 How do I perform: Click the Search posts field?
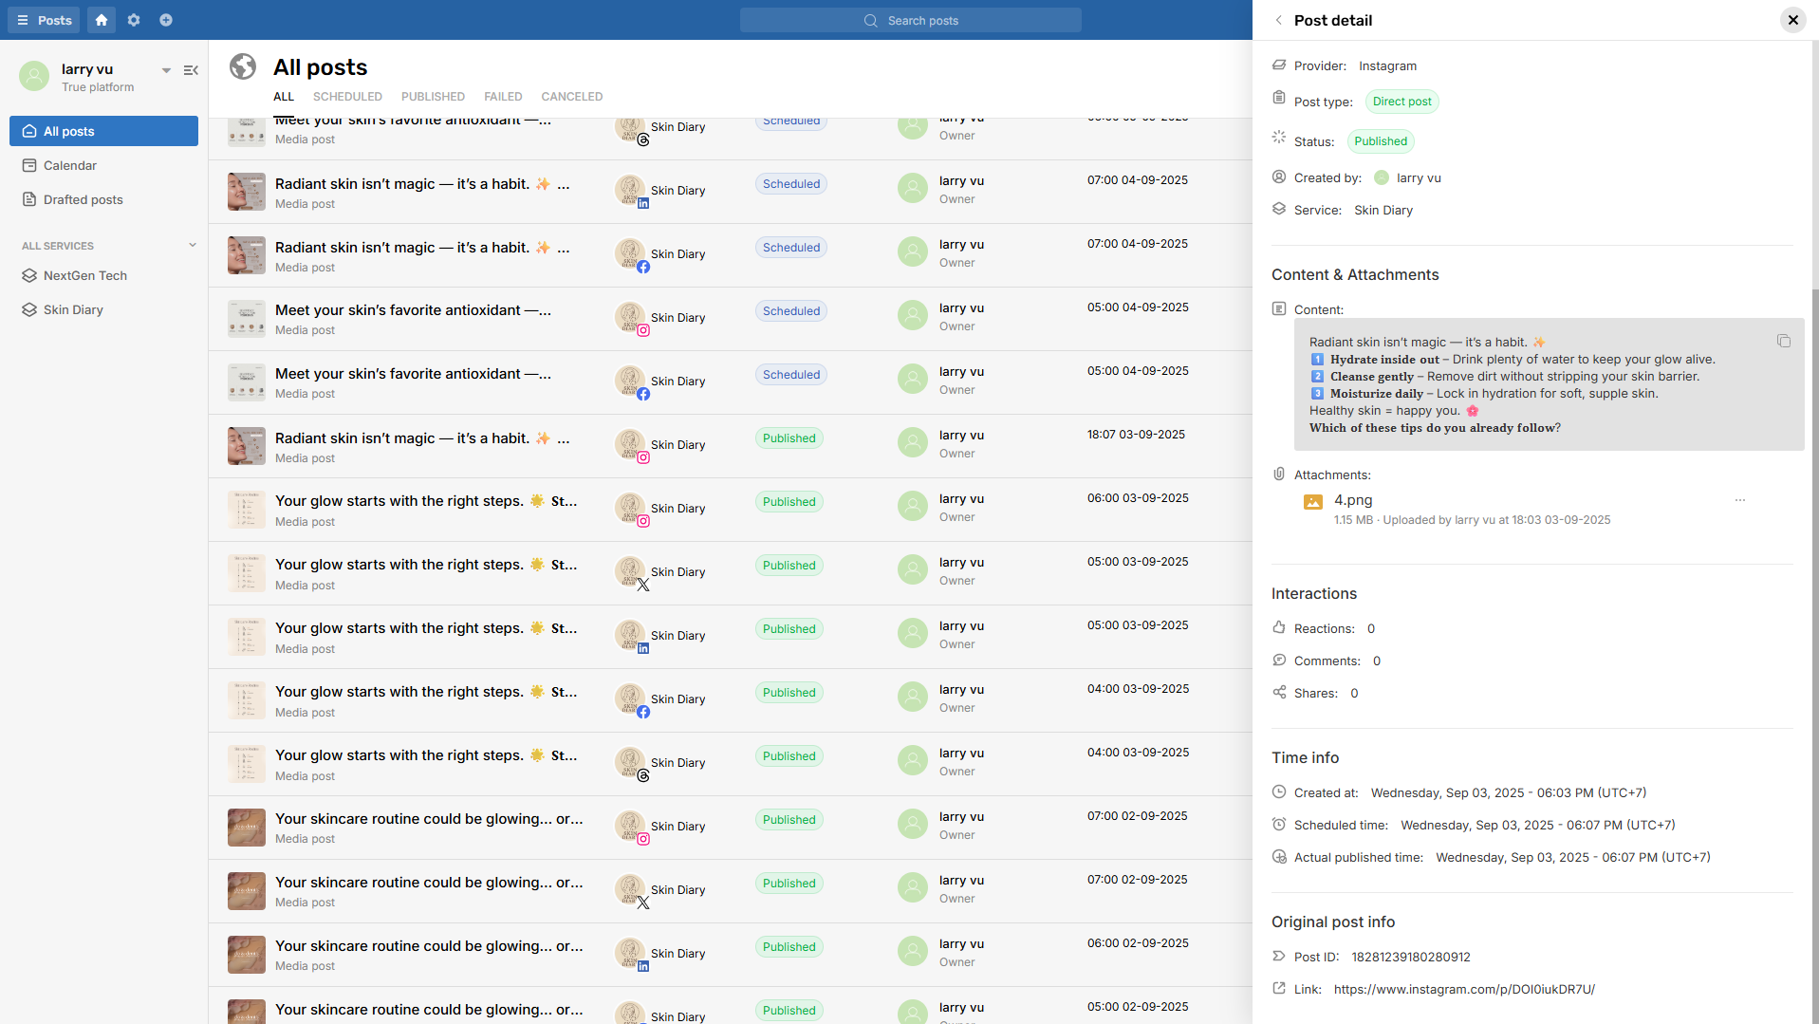tap(911, 20)
